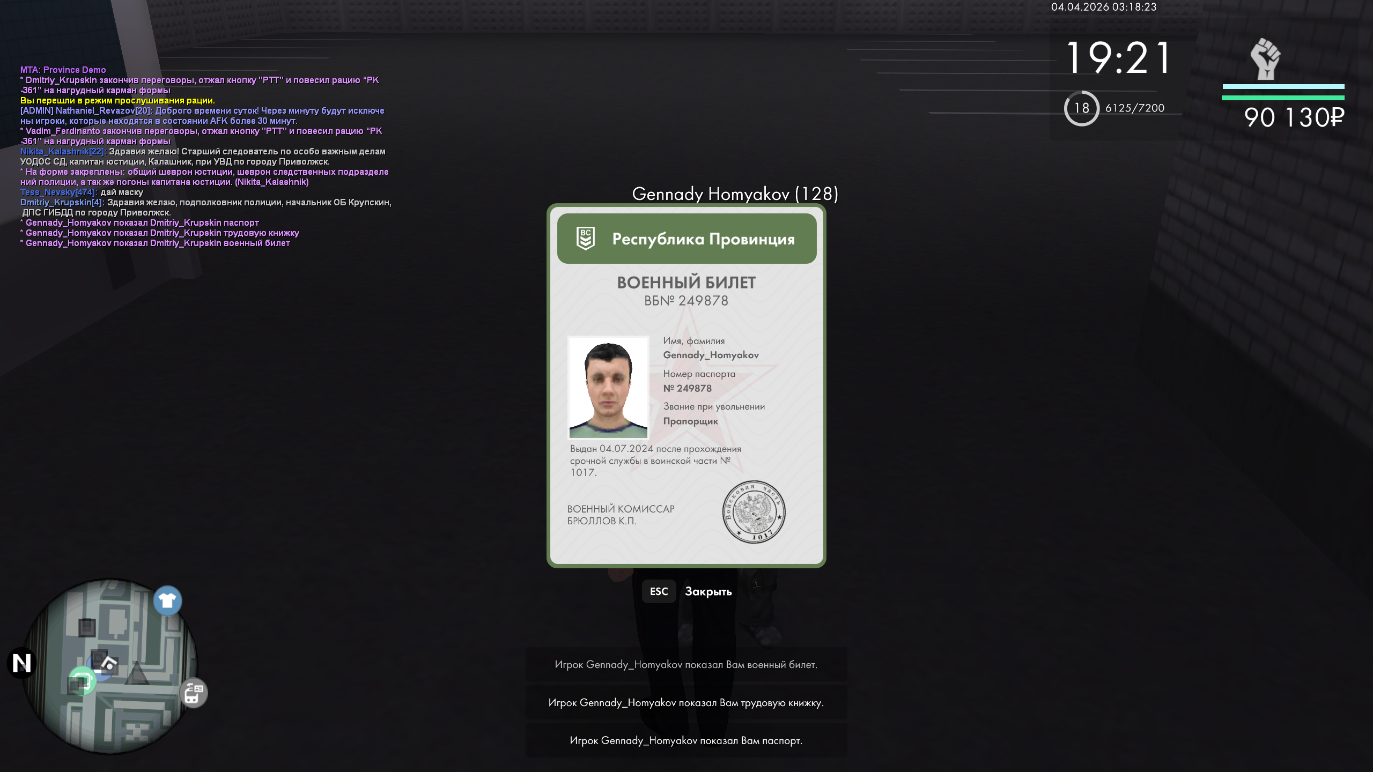This screenshot has width=1373, height=772.
Task: Click the blue T-shirt clothing store marker
Action: click(167, 600)
